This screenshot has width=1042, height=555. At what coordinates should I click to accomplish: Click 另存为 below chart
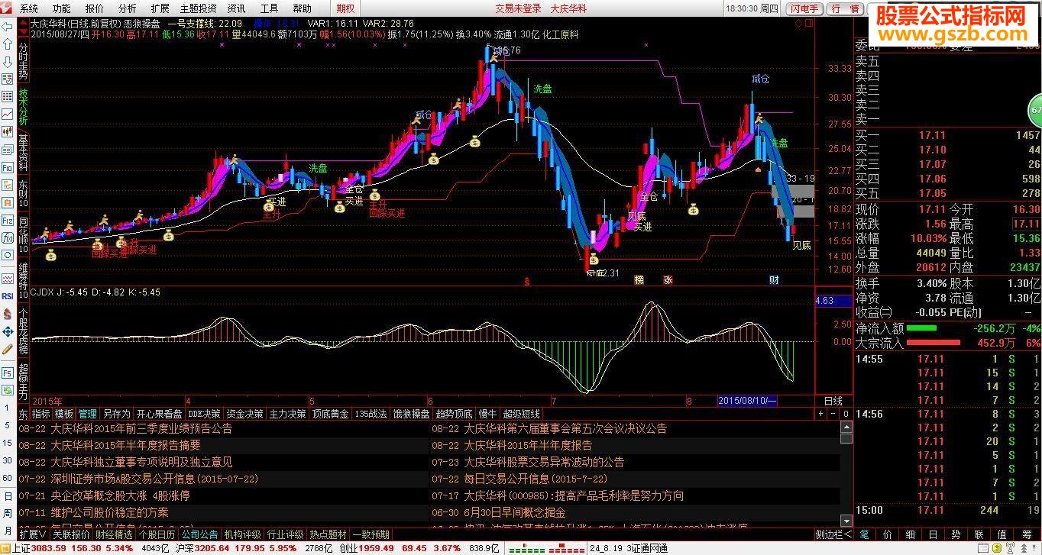coord(117,414)
